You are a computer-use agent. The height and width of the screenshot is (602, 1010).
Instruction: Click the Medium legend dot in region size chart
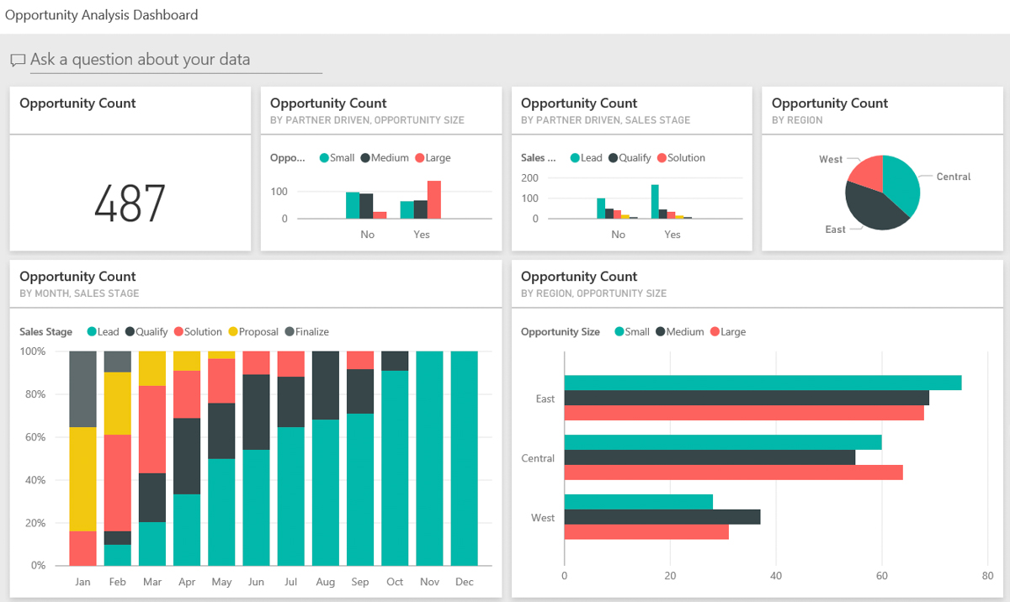(661, 332)
